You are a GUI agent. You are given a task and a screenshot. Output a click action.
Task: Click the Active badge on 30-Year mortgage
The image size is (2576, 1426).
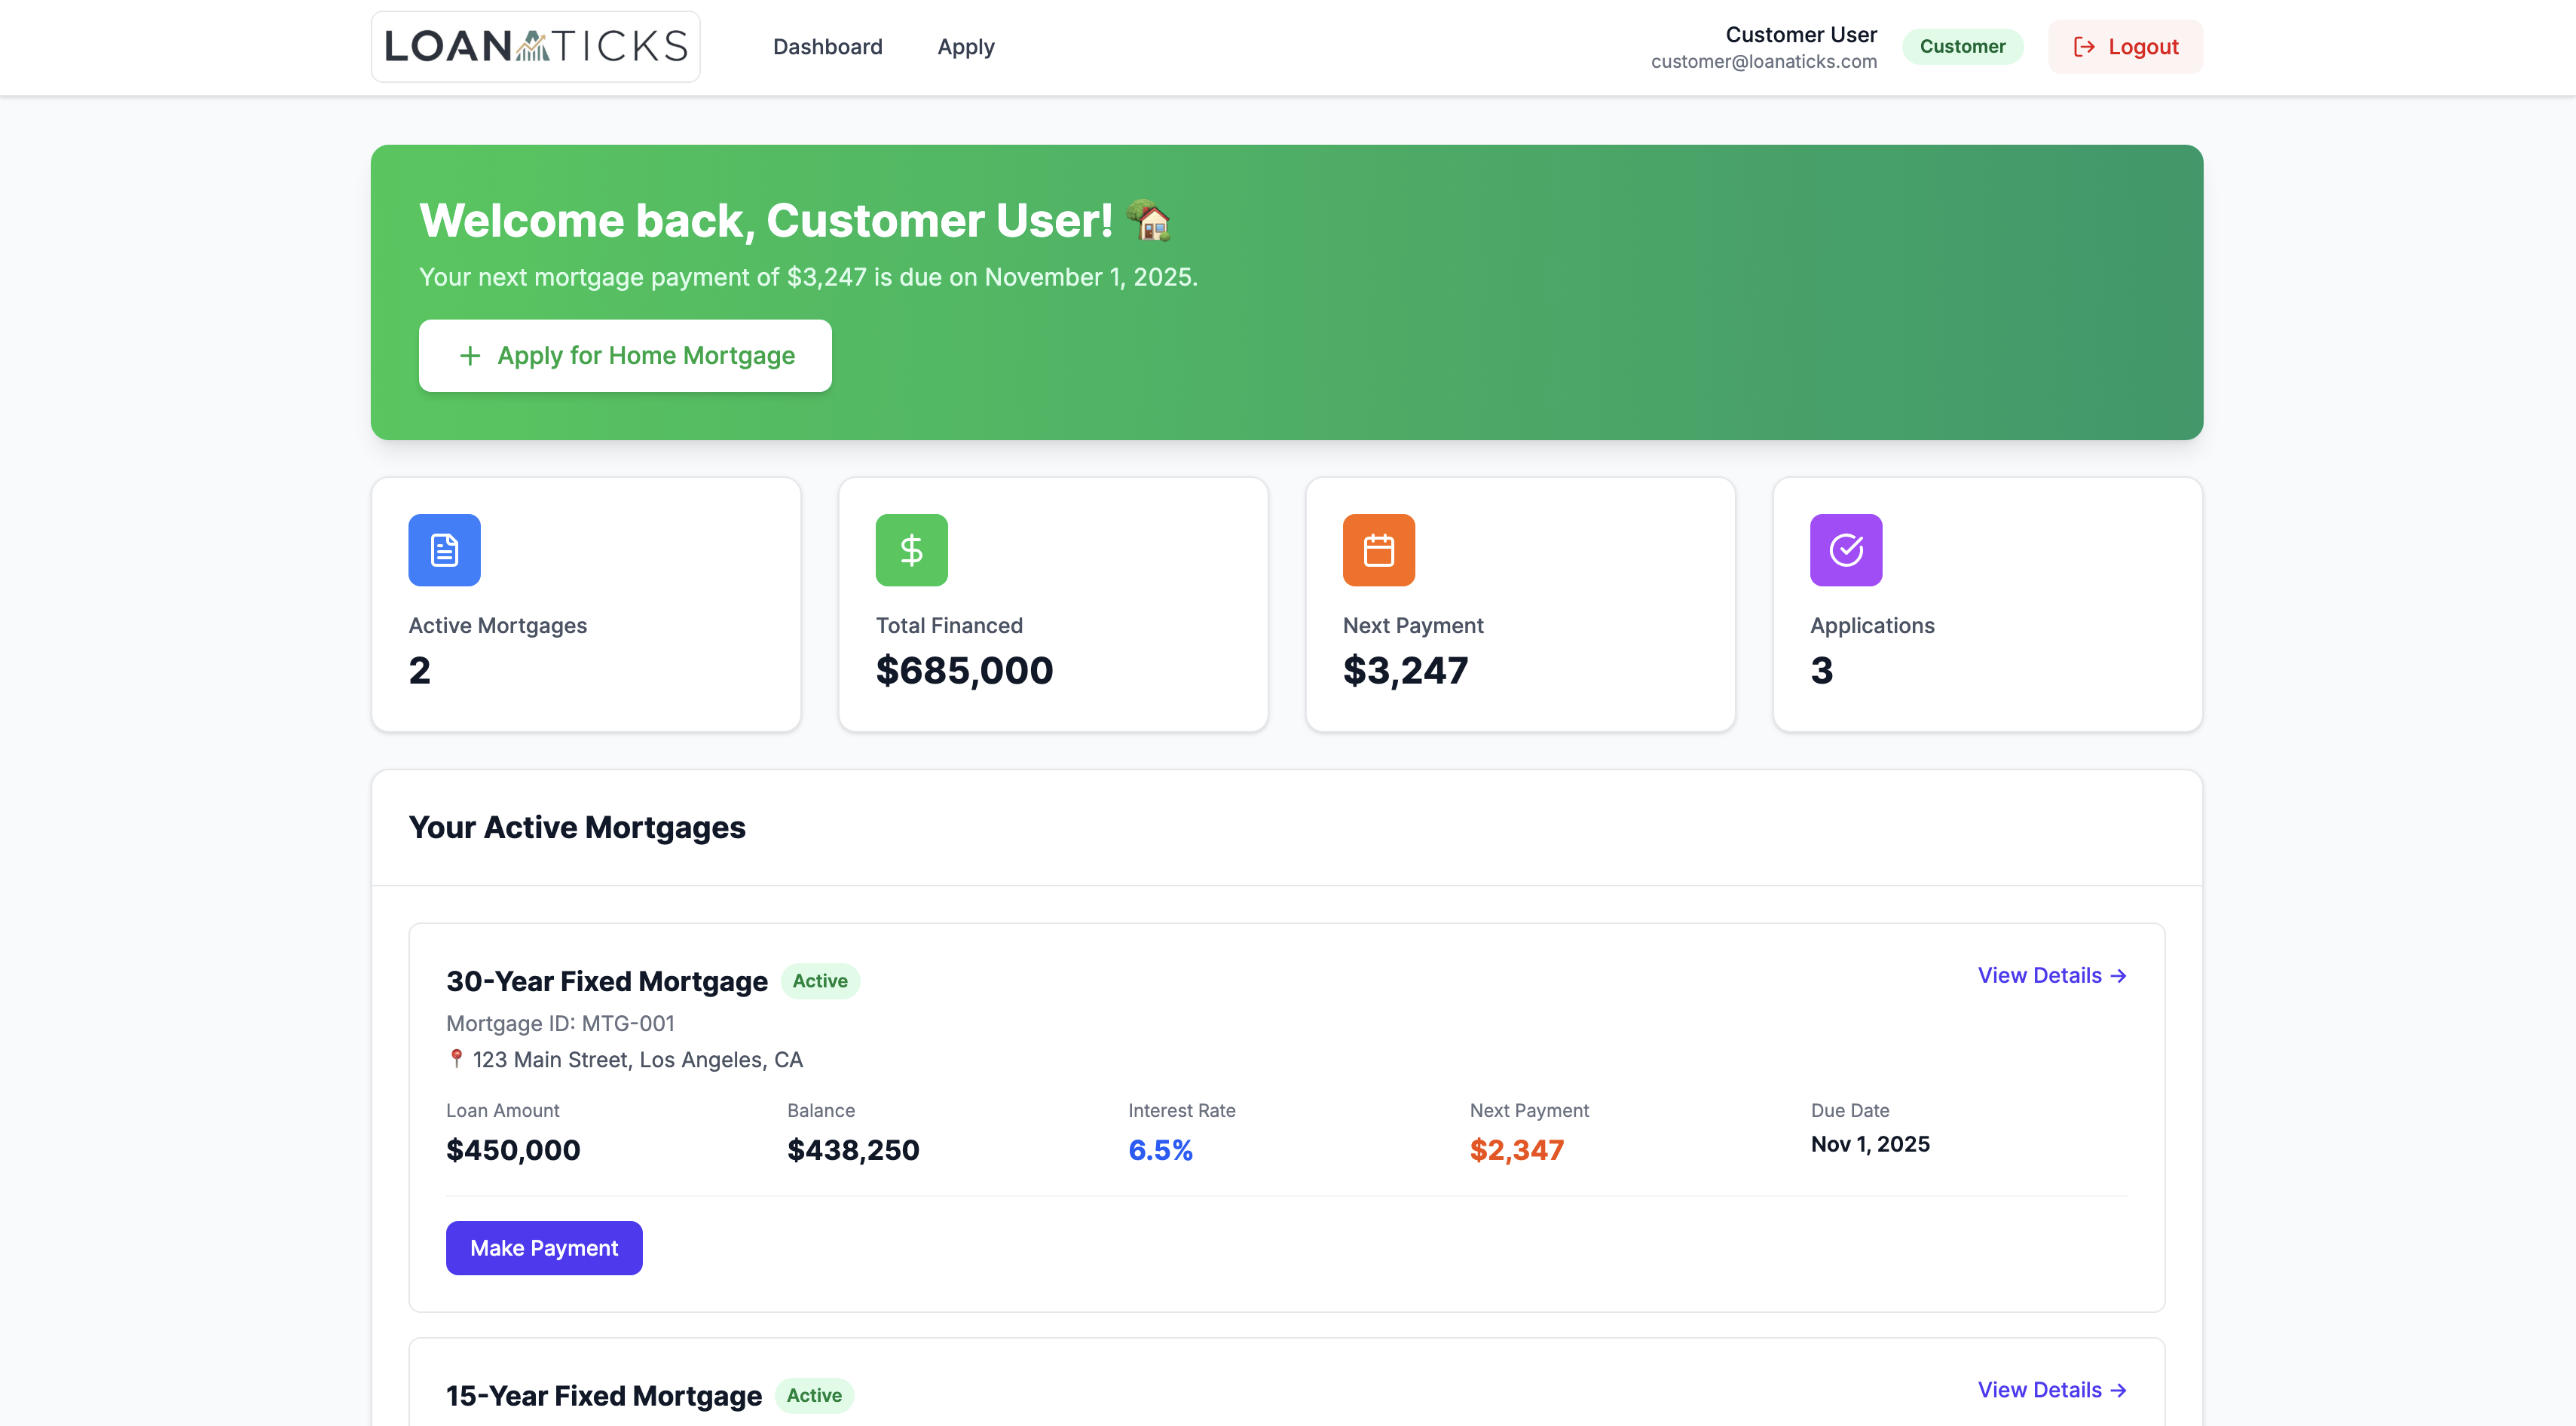tap(819, 981)
